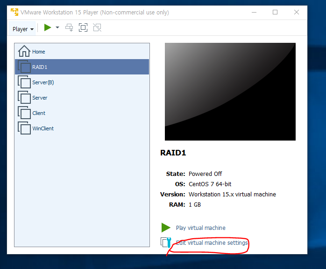Click the VMware logo in title bar
326x269 pixels.
(14, 12)
